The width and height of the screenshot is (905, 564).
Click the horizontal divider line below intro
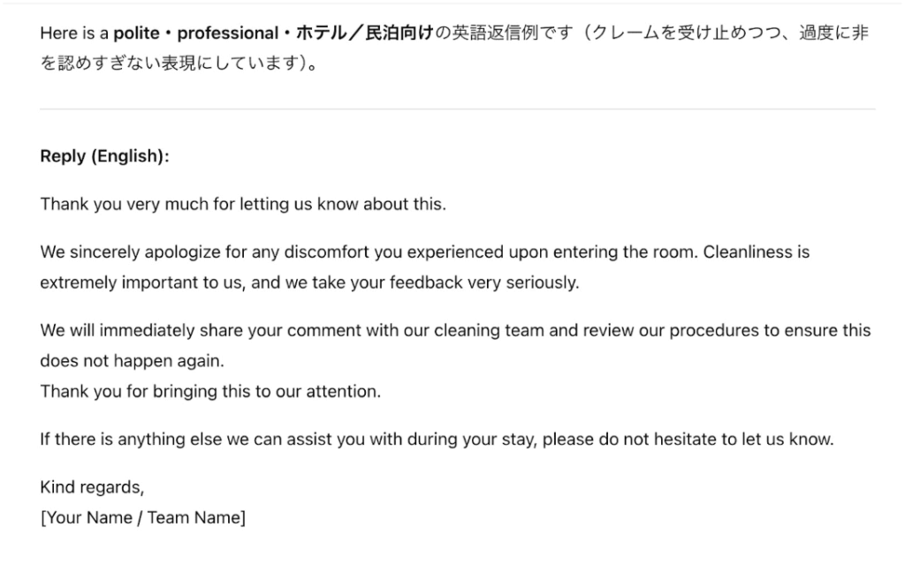[x=457, y=109]
